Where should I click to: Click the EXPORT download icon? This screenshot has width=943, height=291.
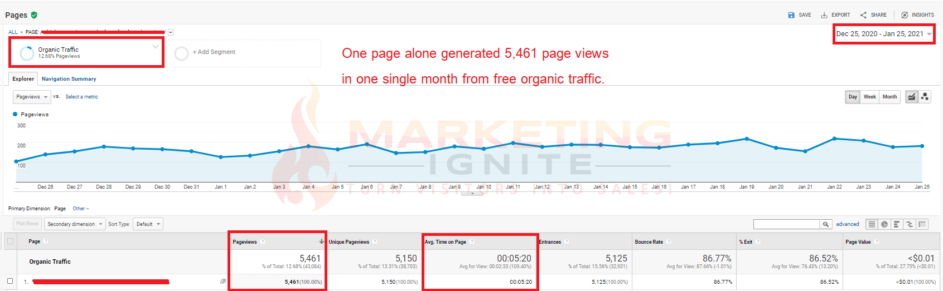tap(824, 15)
